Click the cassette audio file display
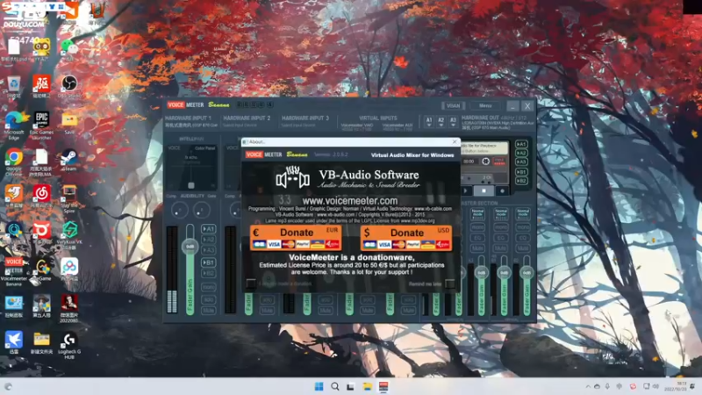This screenshot has height=395, width=702. coord(485,148)
